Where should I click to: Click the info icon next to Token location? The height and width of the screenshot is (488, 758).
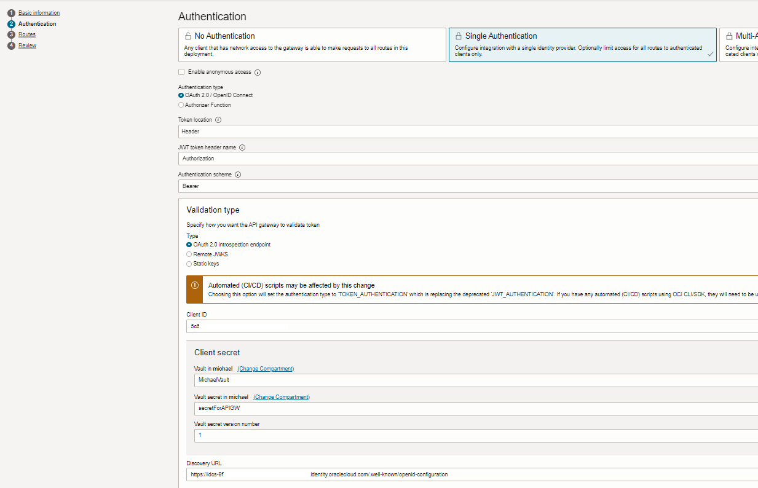point(218,119)
